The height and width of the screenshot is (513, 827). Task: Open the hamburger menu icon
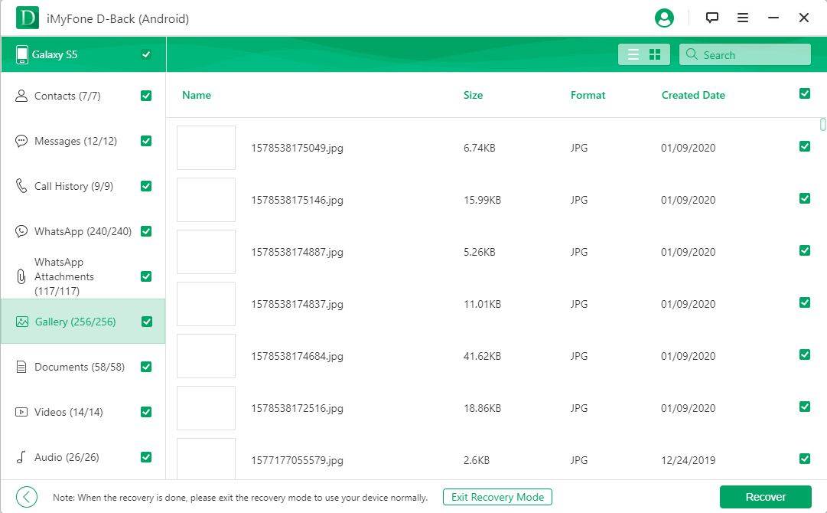tap(743, 18)
